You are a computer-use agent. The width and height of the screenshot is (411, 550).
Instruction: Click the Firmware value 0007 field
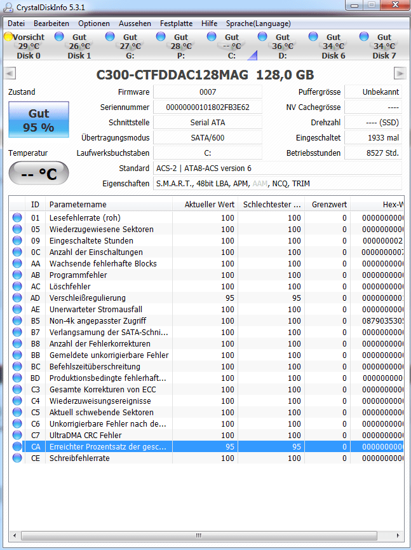point(208,92)
